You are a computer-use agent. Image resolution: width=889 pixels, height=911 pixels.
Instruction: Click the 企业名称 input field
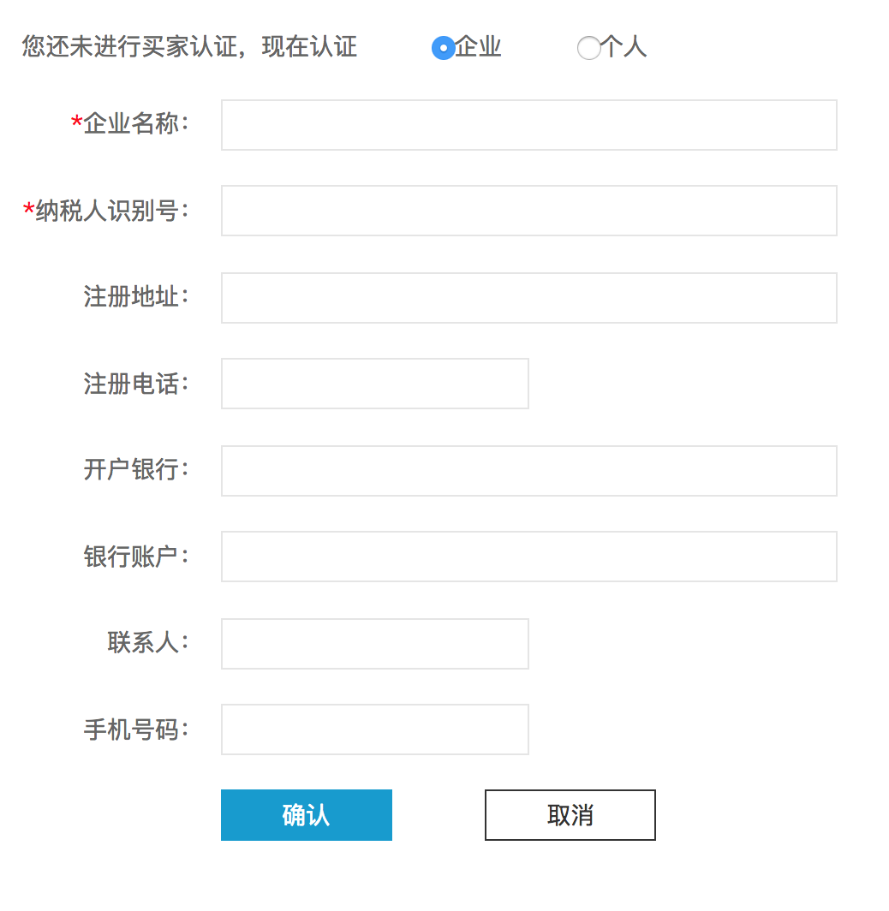coord(528,125)
